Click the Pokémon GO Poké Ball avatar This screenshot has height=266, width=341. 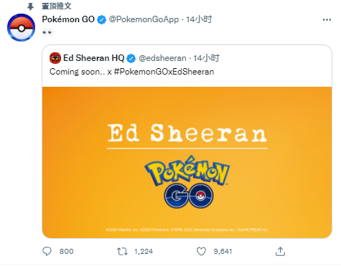[21, 28]
